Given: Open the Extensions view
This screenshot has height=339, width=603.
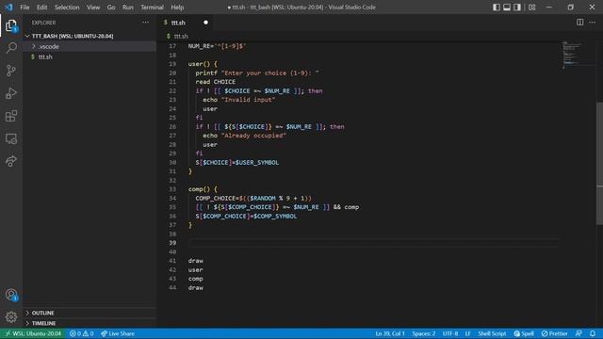Looking at the screenshot, I should pyautogui.click(x=11, y=116).
